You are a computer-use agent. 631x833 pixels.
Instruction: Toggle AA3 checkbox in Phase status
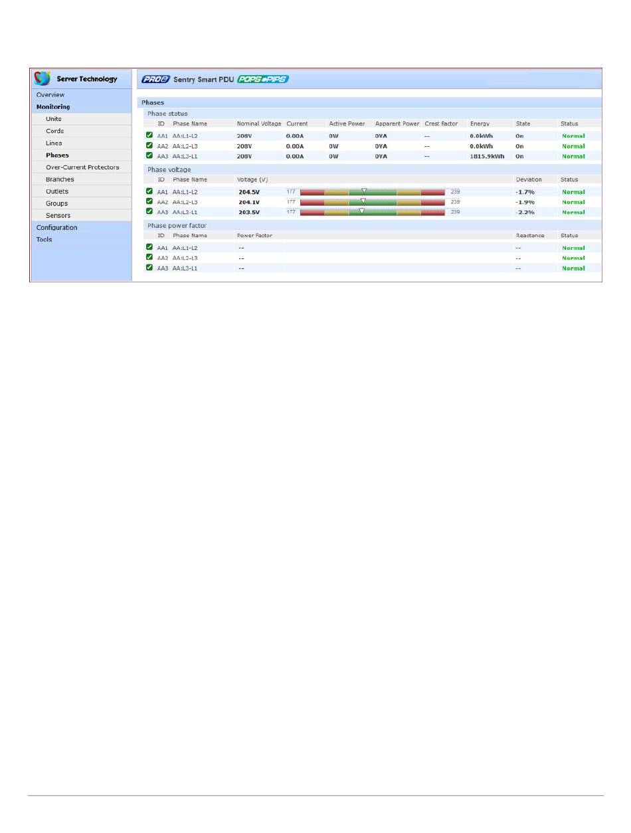coord(149,155)
